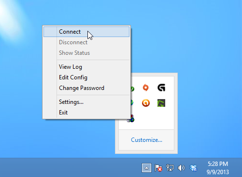Click the orange Origin tray icon
242x177 pixels.
pyautogui.click(x=146, y=88)
